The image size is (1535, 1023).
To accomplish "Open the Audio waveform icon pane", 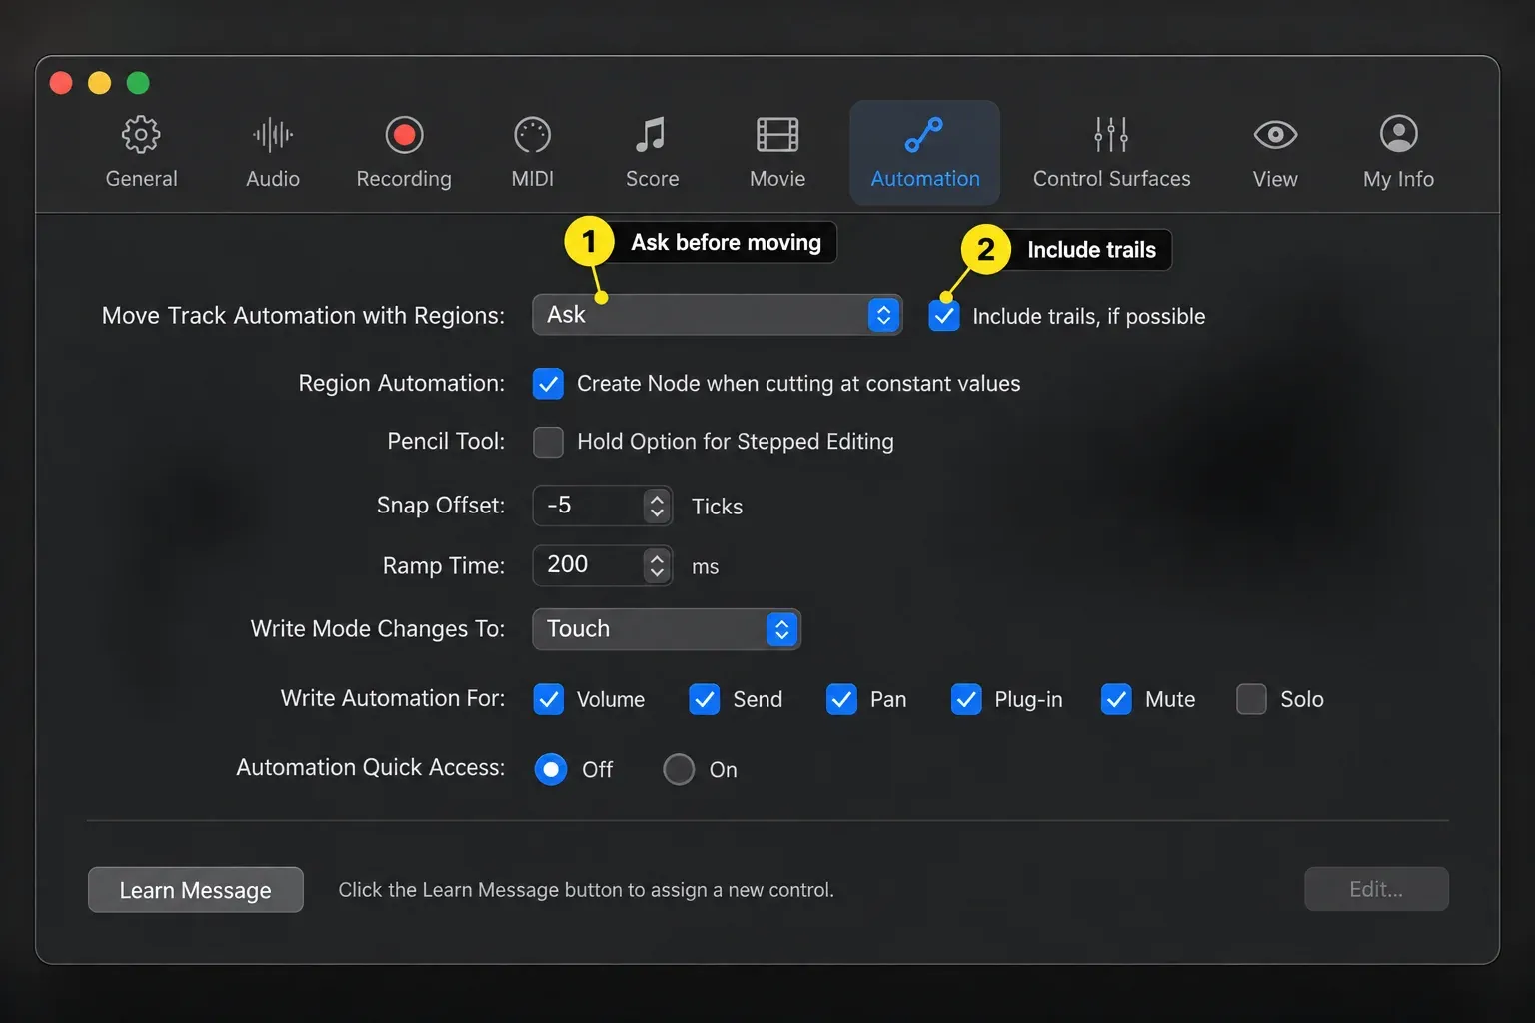I will (273, 134).
